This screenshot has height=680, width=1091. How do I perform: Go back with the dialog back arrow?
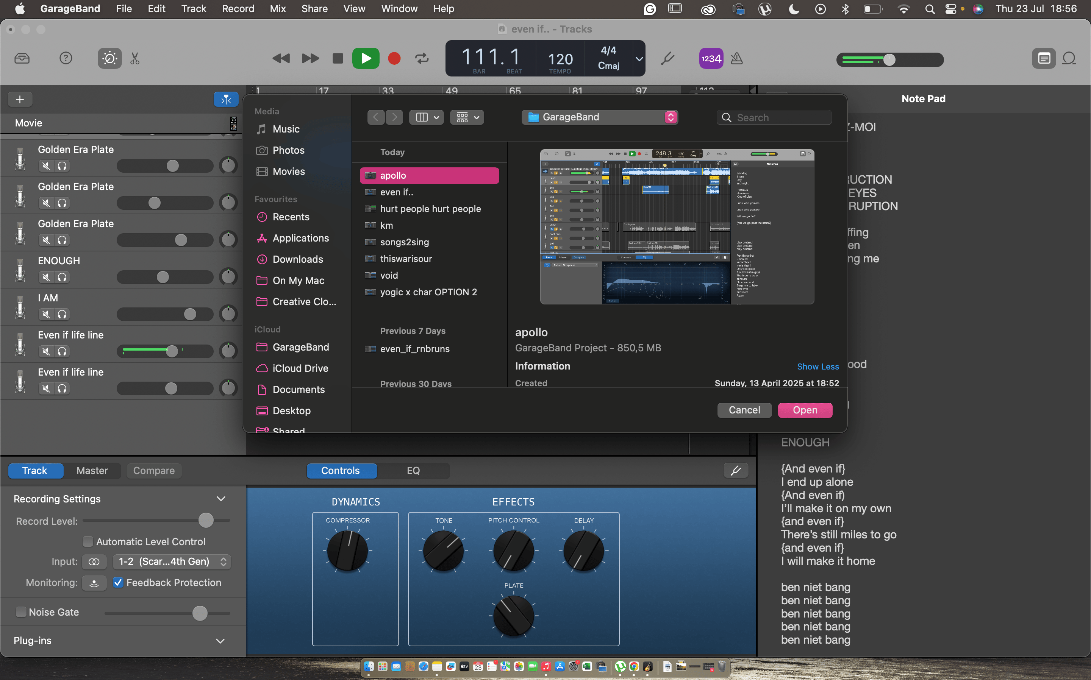tap(376, 117)
